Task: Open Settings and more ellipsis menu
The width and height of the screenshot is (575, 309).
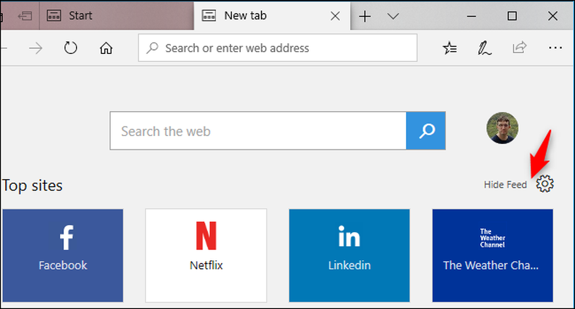Action: pos(555,48)
